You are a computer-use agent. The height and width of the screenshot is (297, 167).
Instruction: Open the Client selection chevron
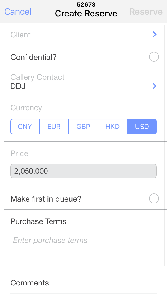154,34
